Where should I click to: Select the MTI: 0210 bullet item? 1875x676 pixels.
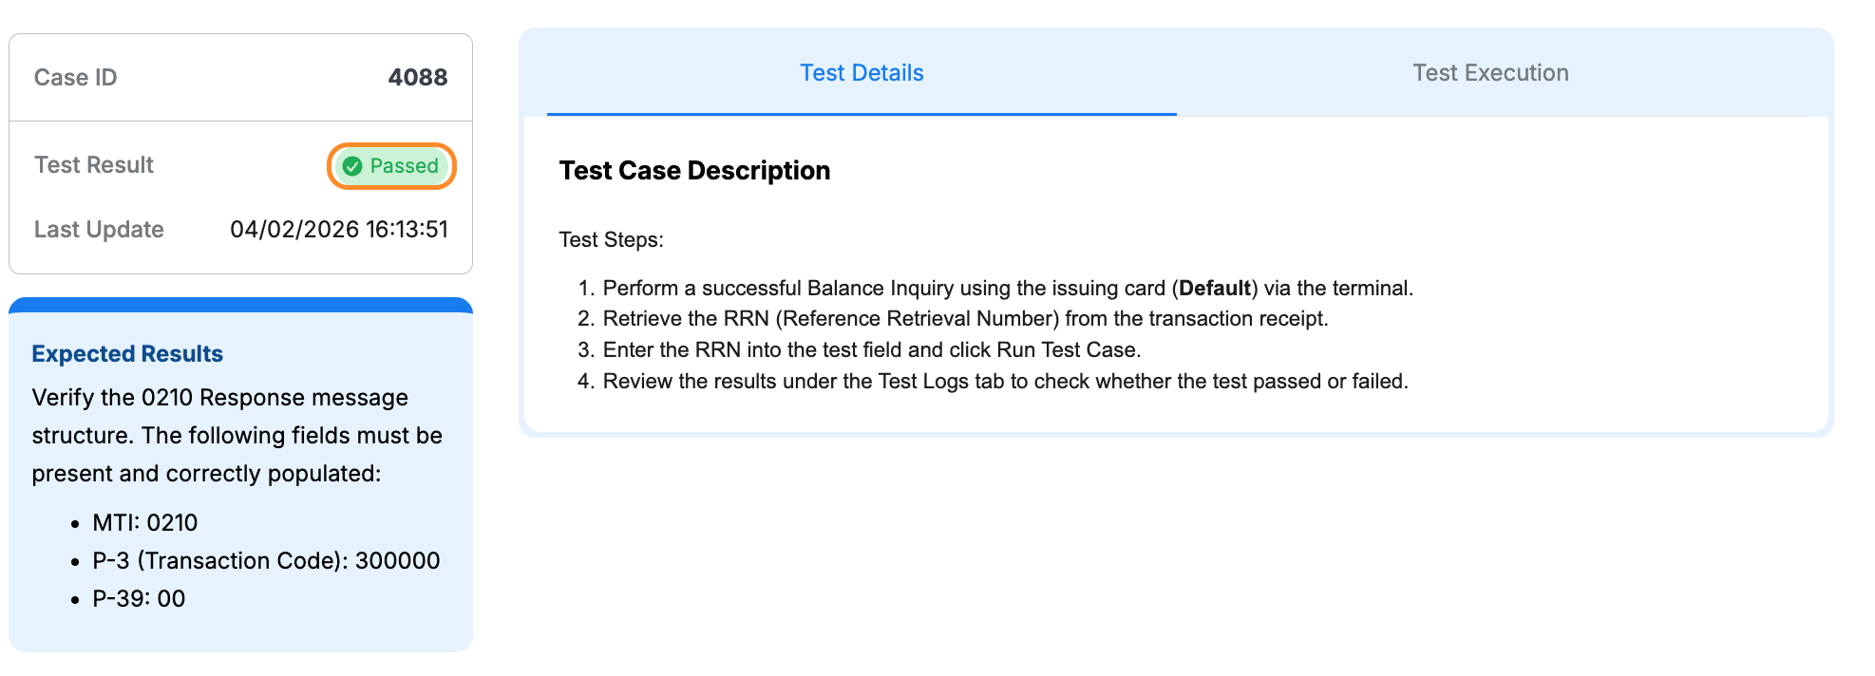tap(145, 522)
